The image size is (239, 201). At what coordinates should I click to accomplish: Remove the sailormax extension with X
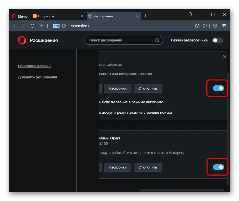tap(224, 57)
